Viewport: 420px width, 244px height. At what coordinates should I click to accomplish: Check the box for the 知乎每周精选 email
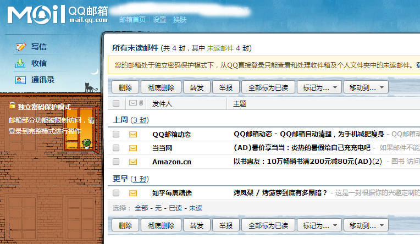coord(116,193)
